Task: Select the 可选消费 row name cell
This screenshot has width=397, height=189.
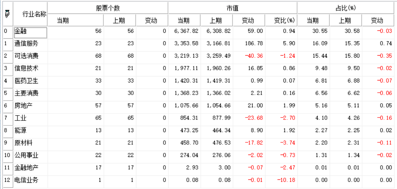Action: tap(30, 56)
